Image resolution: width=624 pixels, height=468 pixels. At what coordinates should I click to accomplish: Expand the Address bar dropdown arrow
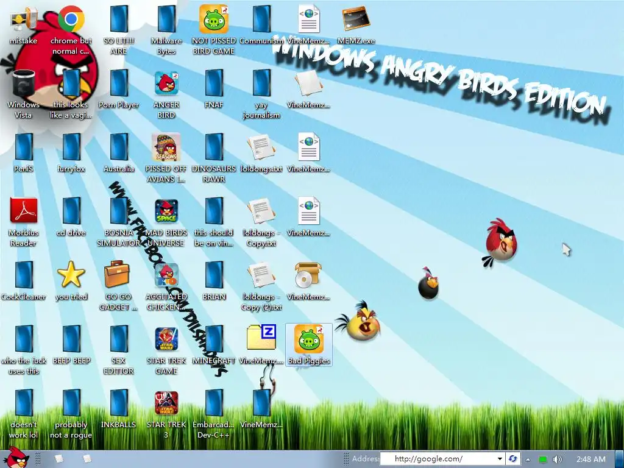click(x=500, y=459)
